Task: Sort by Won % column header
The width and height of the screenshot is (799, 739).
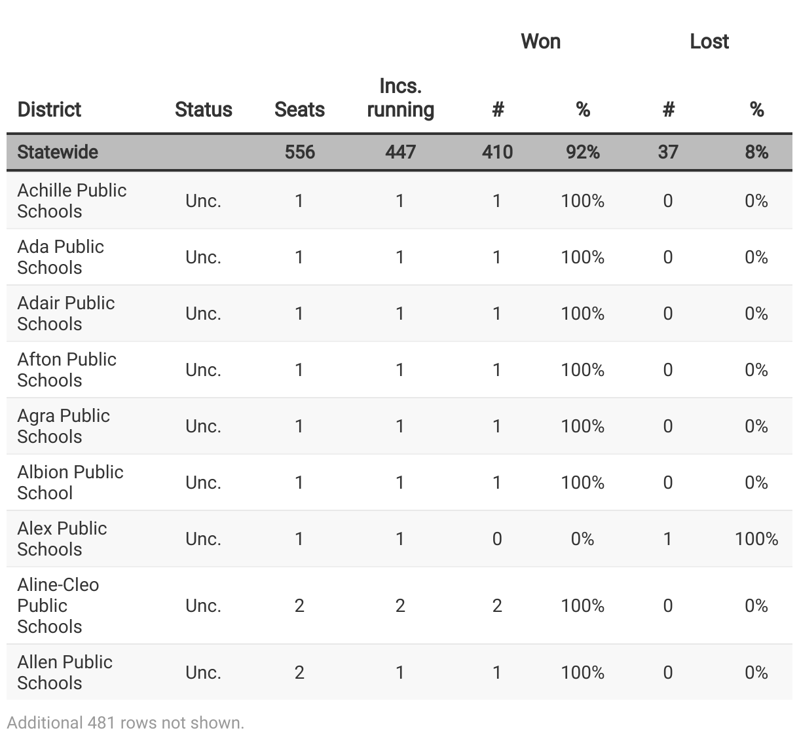Action: 583,109
